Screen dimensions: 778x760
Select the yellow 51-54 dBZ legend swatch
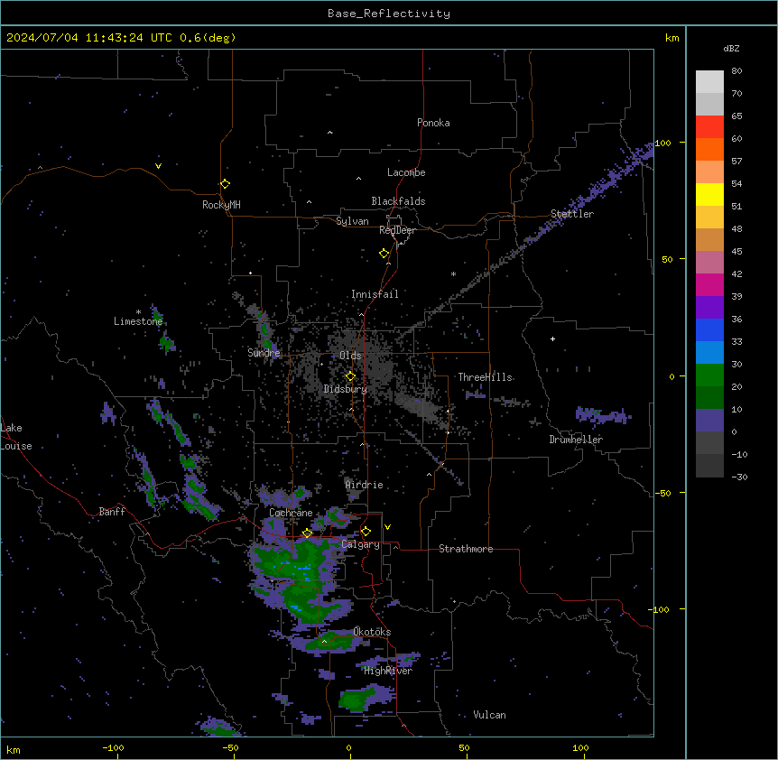(709, 194)
